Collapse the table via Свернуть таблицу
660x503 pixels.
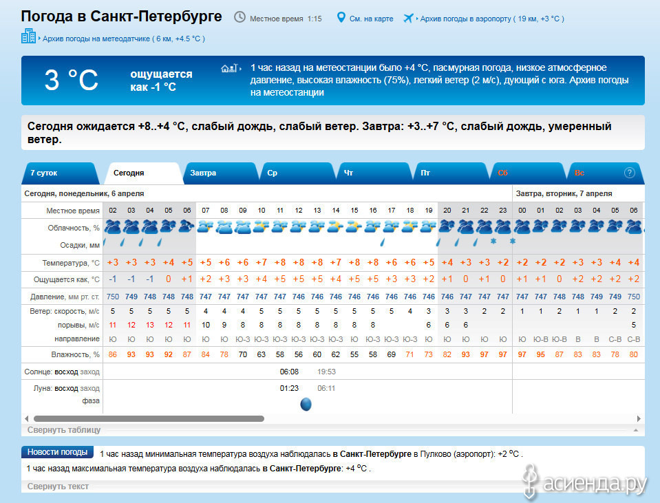[64, 430]
